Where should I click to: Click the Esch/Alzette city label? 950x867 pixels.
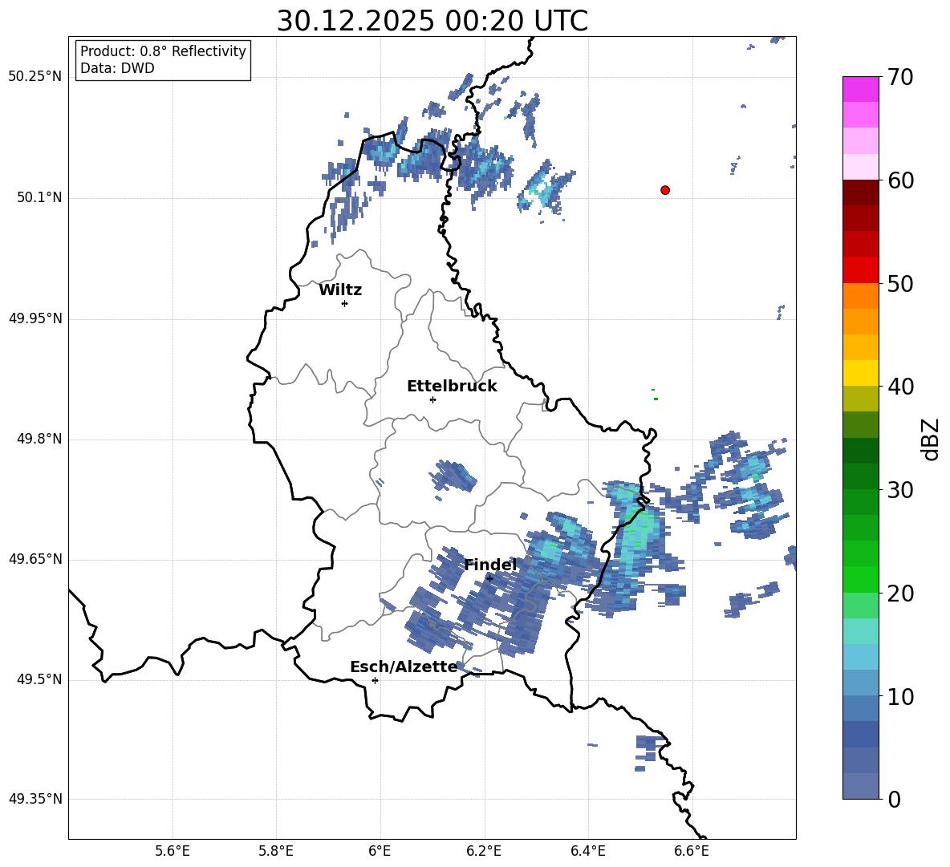(404, 666)
